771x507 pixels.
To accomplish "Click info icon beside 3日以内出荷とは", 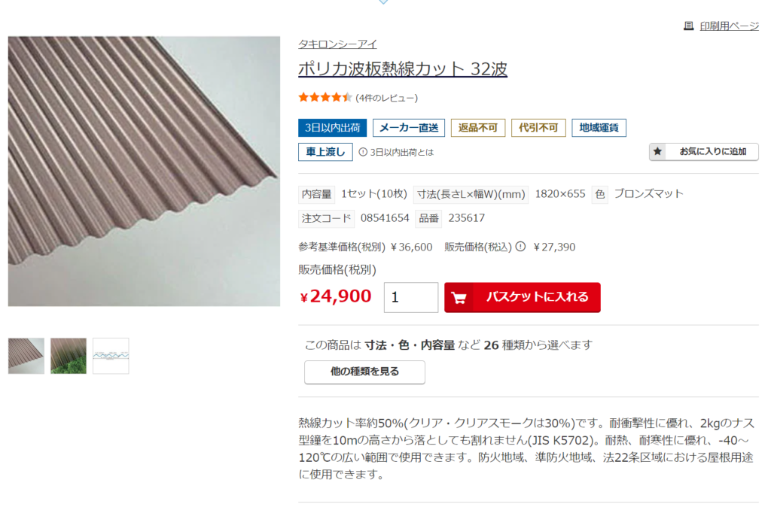I will pos(363,152).
